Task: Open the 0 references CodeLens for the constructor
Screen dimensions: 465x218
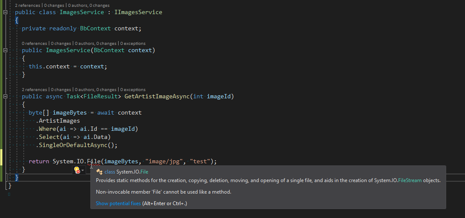Action: coord(34,43)
